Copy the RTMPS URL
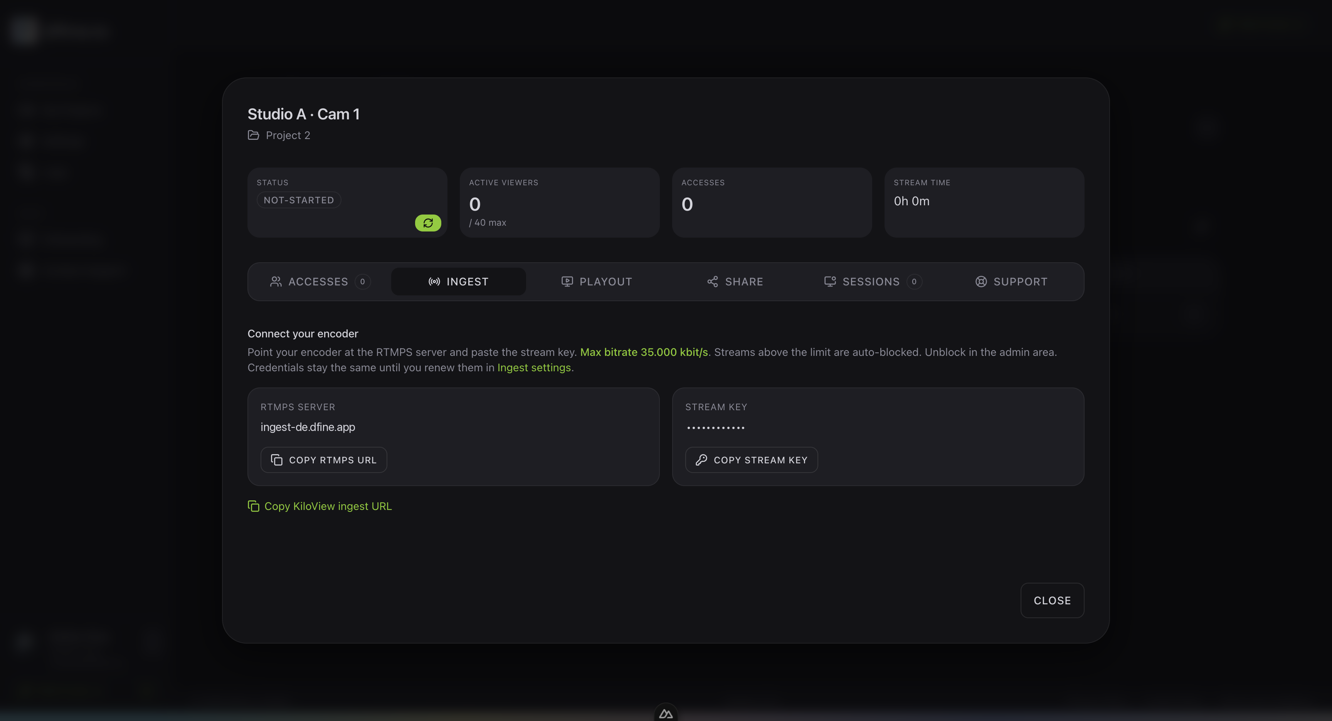 (324, 460)
